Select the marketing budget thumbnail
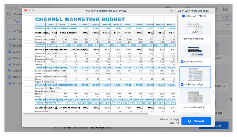Image resolution: width=237 pixels, height=137 pixels. [x=195, y=74]
